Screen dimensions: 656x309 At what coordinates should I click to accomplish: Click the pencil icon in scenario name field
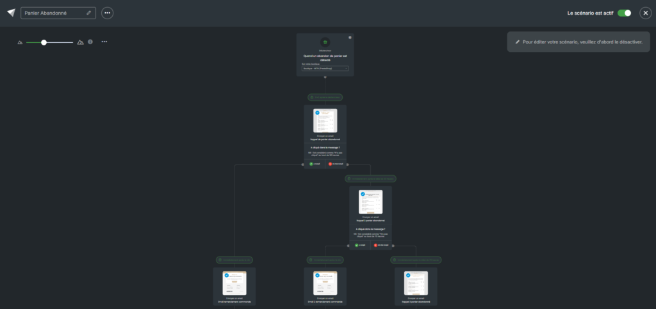click(88, 13)
